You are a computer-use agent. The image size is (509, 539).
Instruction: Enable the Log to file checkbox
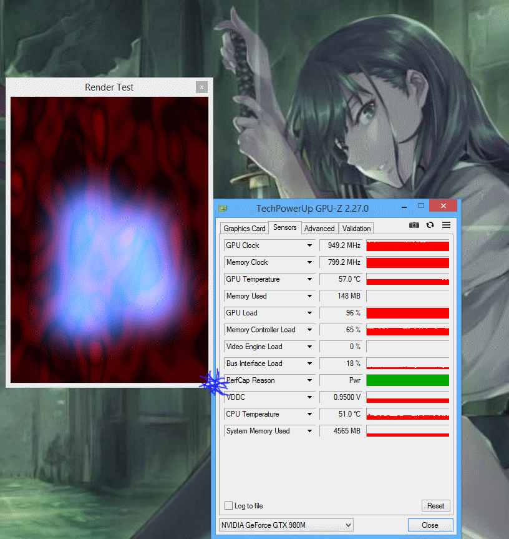tap(228, 506)
